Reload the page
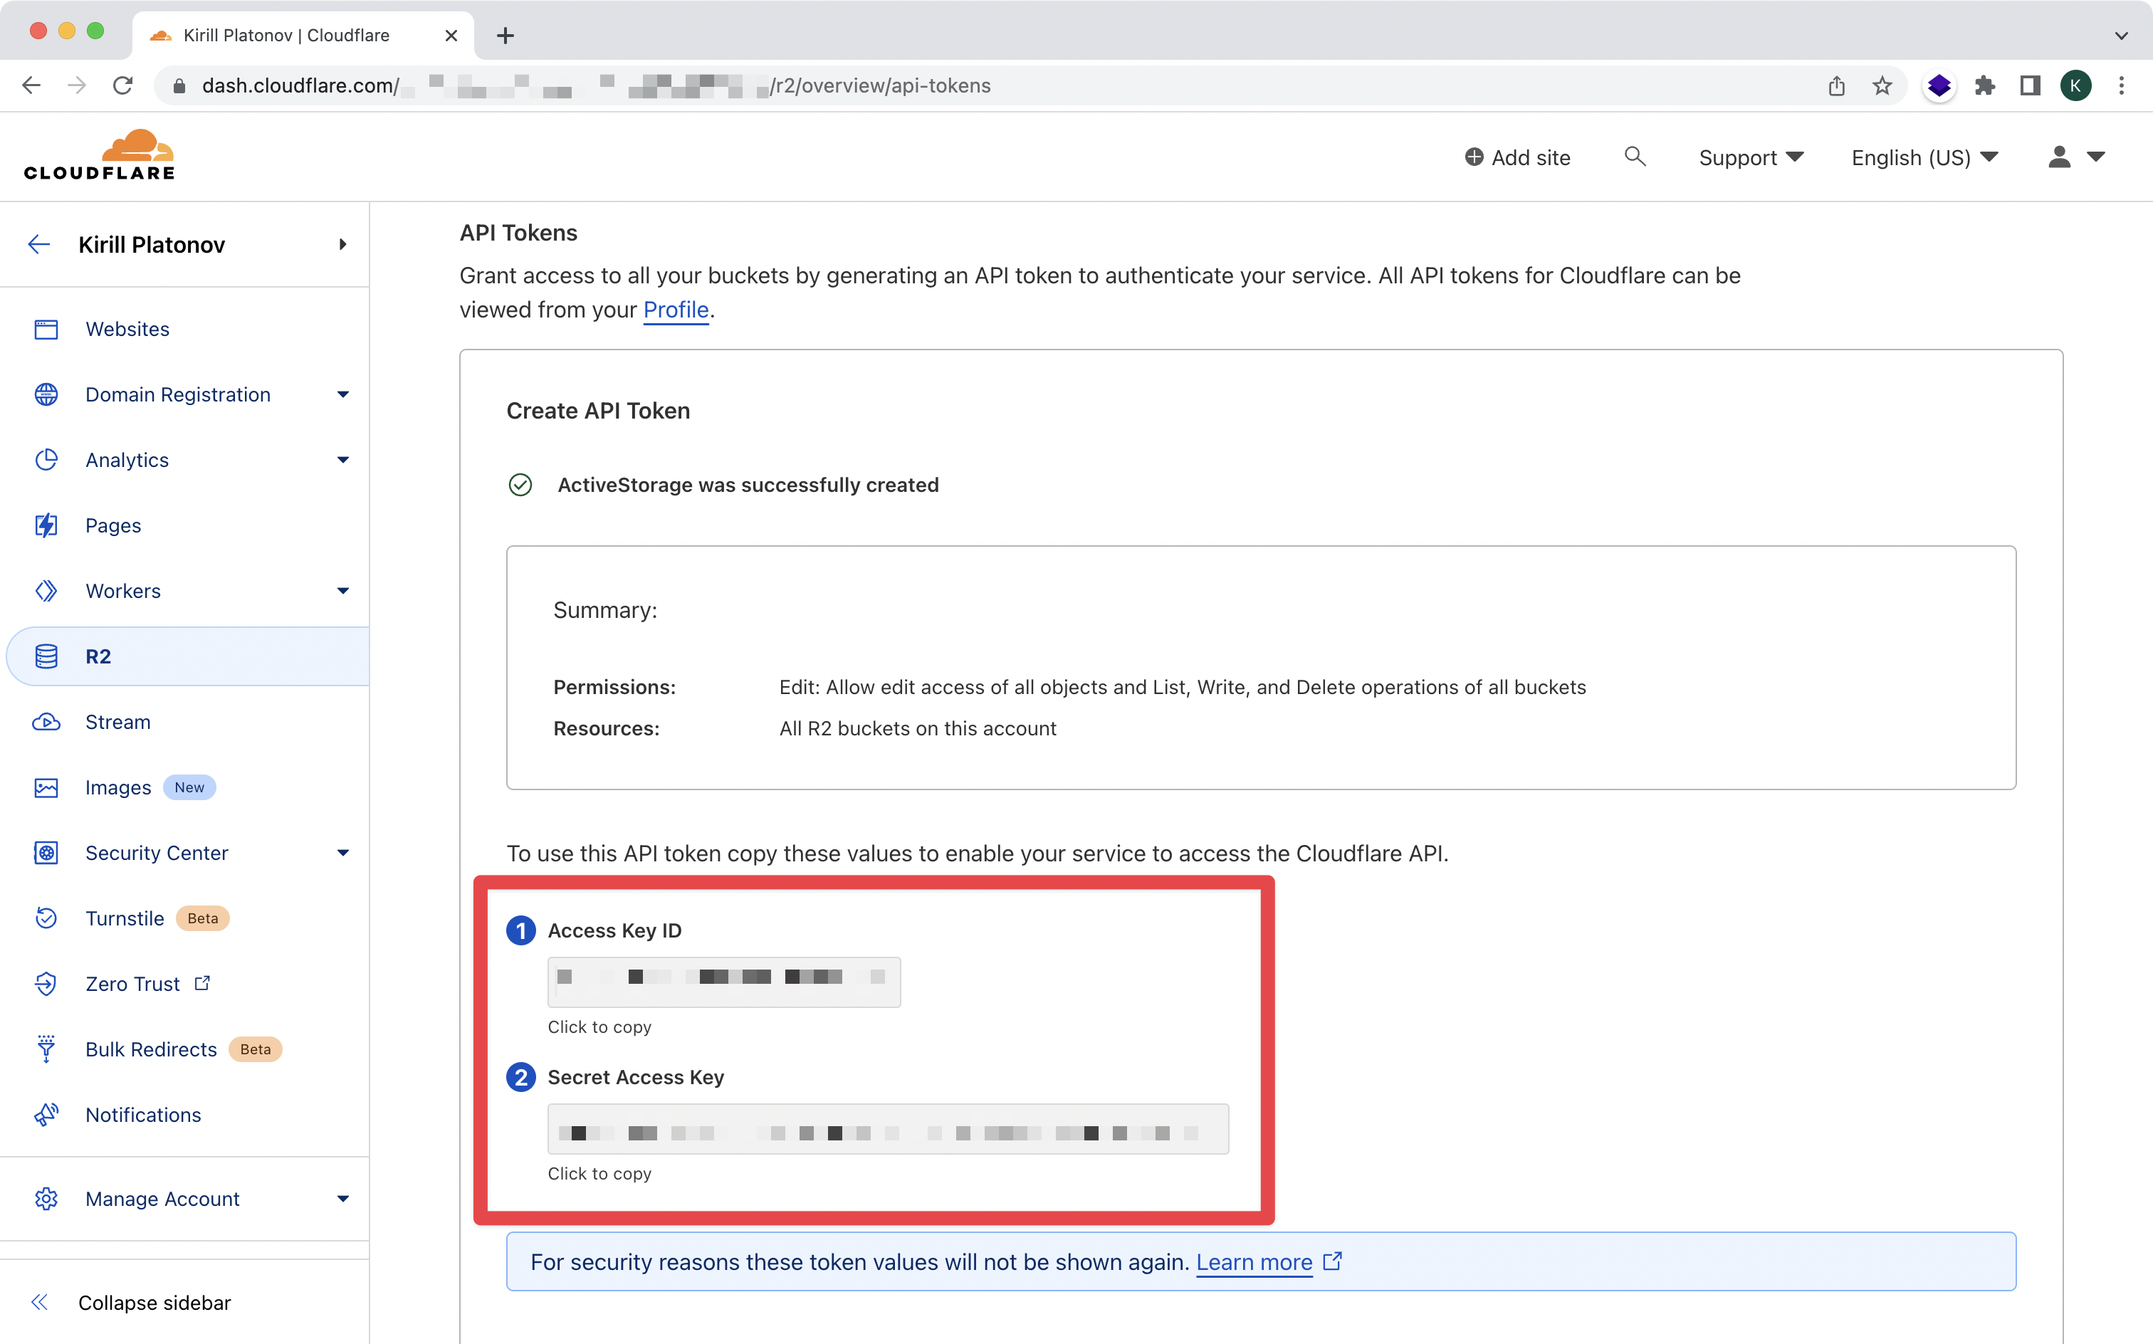Screen dimensions: 2153x1344 [122, 85]
